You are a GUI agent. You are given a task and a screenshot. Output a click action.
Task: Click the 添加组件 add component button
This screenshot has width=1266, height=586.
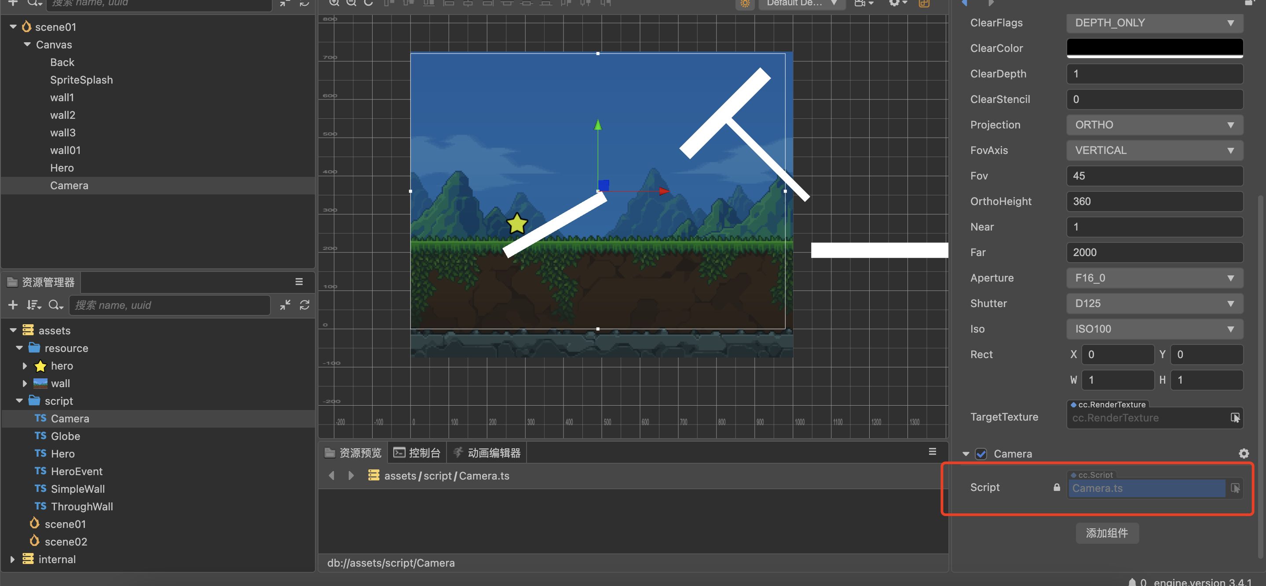pyautogui.click(x=1107, y=533)
